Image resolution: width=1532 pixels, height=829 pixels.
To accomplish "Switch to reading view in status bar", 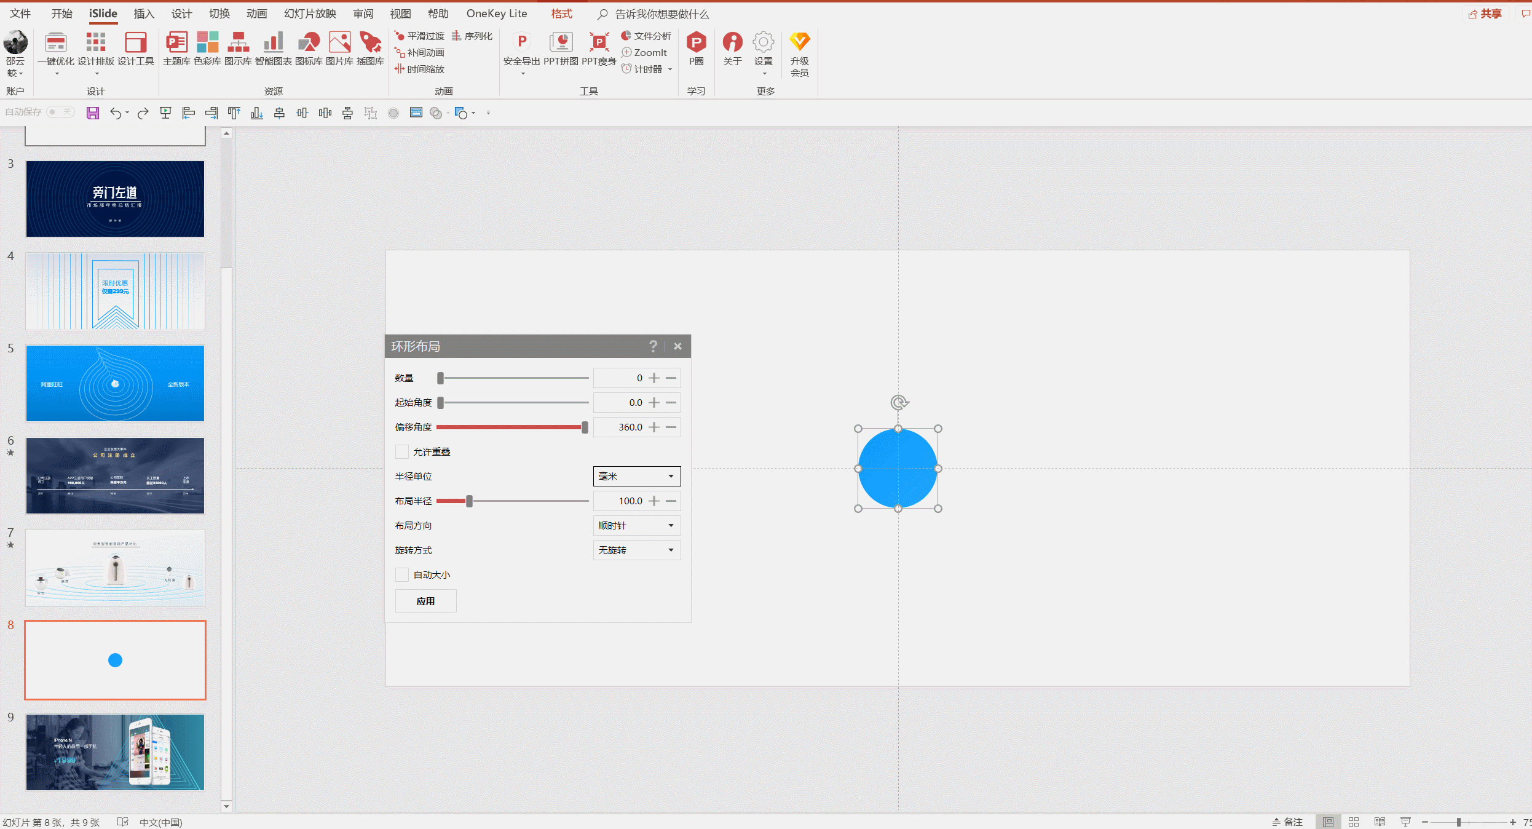I will click(x=1380, y=822).
